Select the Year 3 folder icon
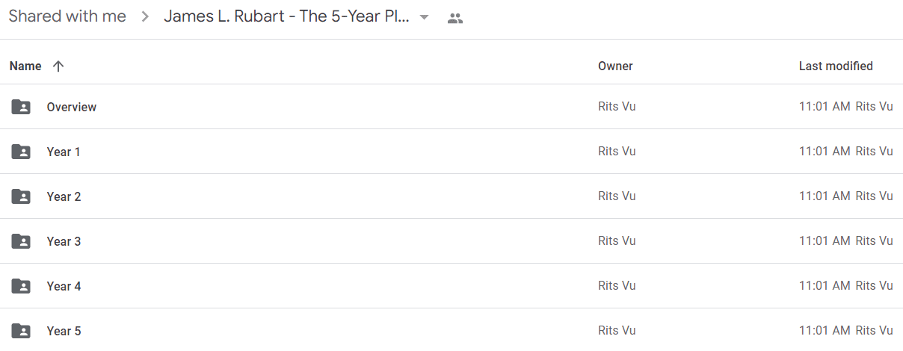Viewport: 903px width, 351px height. click(21, 241)
